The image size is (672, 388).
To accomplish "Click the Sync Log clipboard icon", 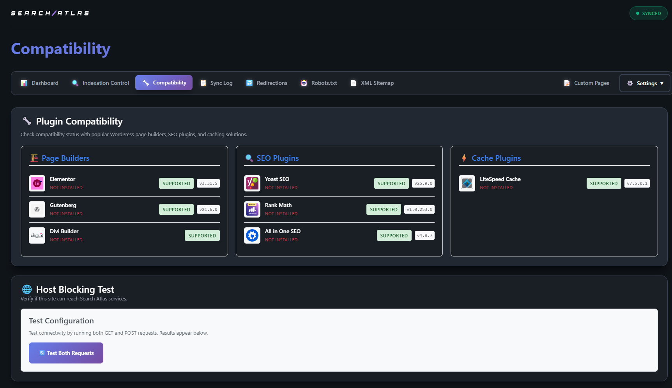I will [x=203, y=83].
